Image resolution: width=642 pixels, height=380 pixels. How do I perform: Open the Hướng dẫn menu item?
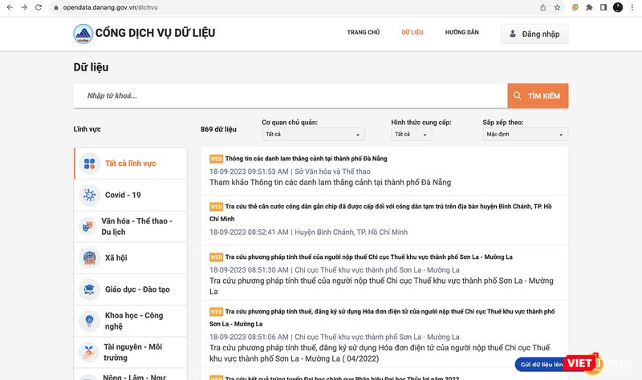(461, 33)
